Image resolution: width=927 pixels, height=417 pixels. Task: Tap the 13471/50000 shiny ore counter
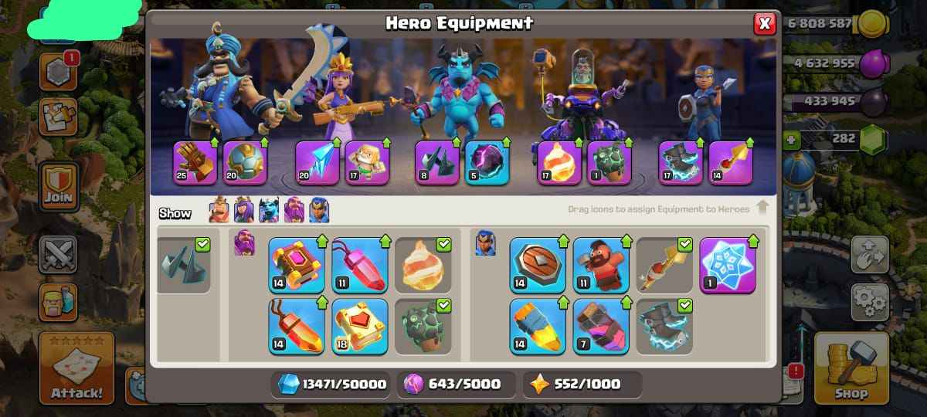332,384
